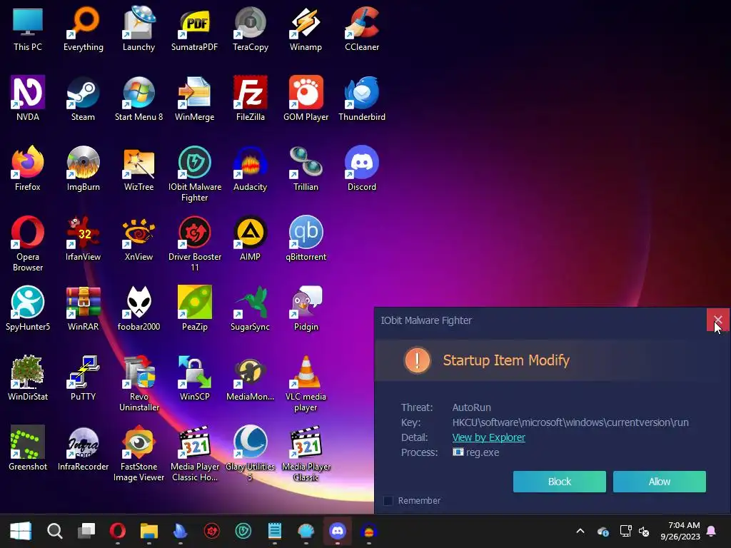Select the WizTree desktop icon
The width and height of the screenshot is (731, 548).
(139, 168)
